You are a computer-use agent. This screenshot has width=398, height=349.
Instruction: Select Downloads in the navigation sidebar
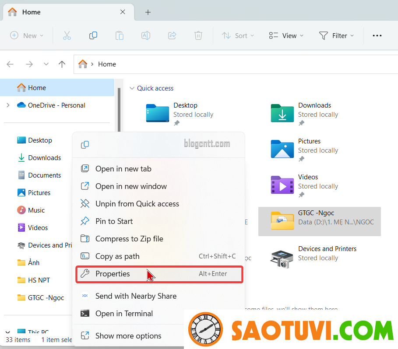pyautogui.click(x=44, y=158)
